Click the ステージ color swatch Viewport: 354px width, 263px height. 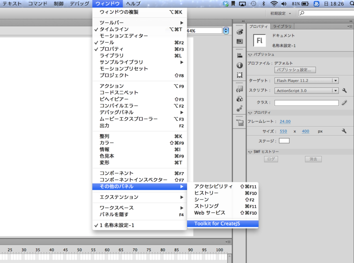pyautogui.click(x=284, y=140)
